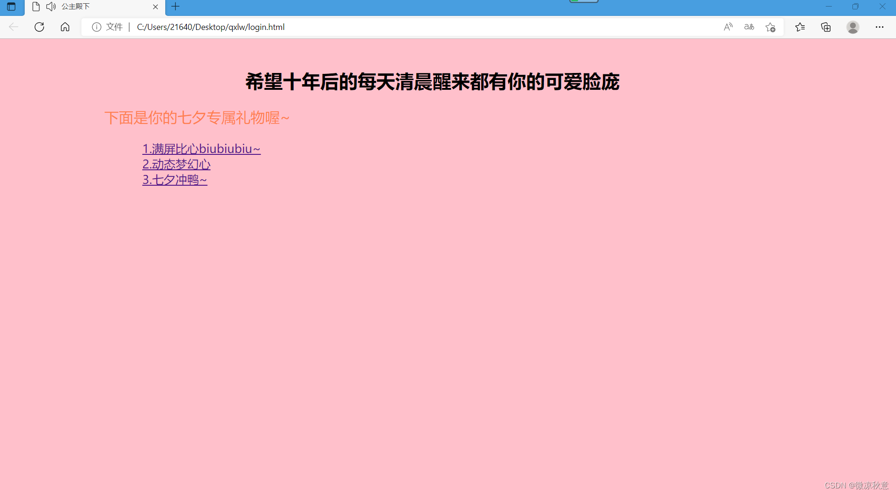The image size is (896, 494).
Task: Click the heading 希望十年后的每天清晨醒来都有你的可爱脸庞
Action: point(433,82)
